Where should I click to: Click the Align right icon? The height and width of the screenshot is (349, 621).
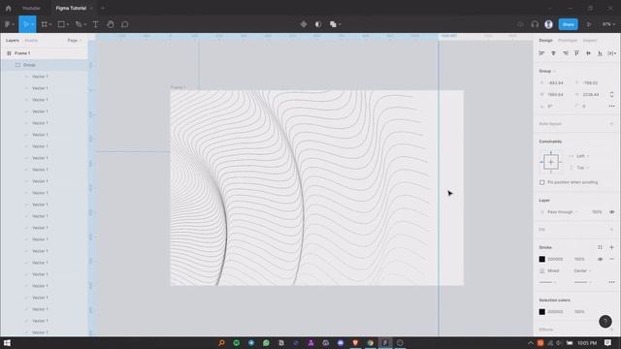[x=565, y=53]
